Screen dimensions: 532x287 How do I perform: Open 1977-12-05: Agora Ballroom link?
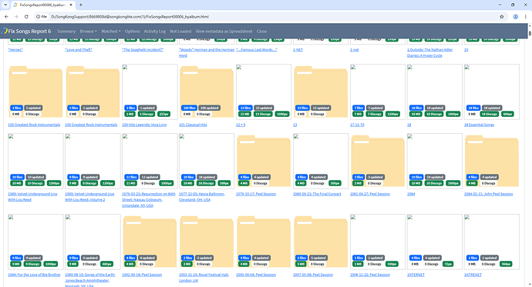click(202, 197)
